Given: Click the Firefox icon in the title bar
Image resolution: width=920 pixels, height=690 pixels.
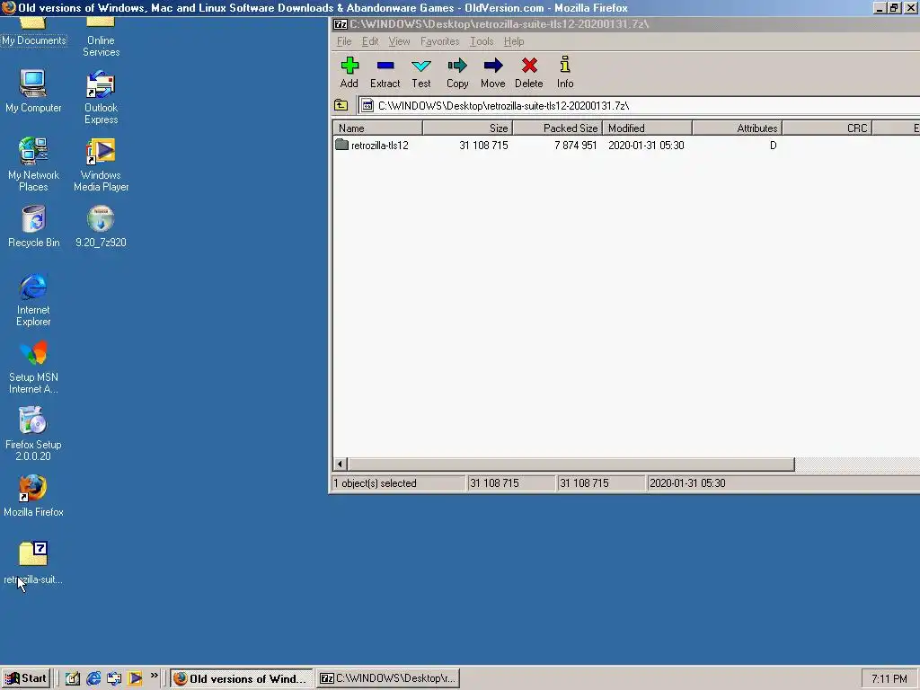Looking at the screenshot, I should (9, 7).
